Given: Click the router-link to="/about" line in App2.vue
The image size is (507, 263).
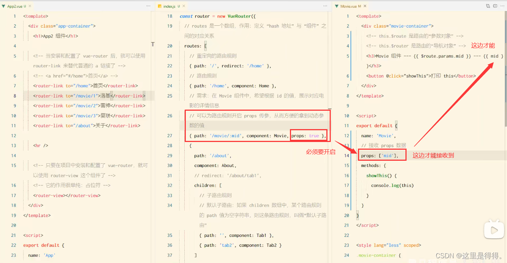Looking at the screenshot, I should [x=86, y=125].
